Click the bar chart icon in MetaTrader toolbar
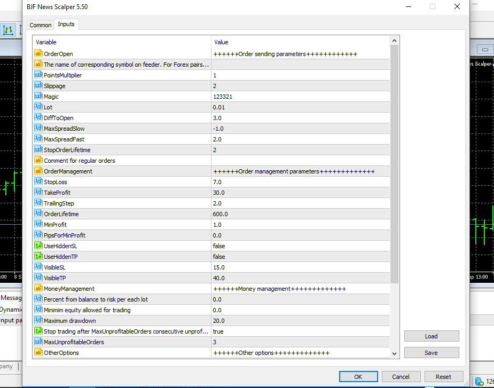The height and width of the screenshot is (388, 494). [x=8, y=30]
